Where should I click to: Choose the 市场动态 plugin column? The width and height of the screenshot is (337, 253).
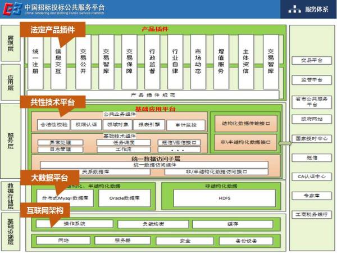[198, 61]
